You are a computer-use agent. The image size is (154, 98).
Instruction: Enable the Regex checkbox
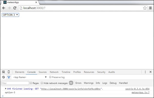tap(31, 83)
